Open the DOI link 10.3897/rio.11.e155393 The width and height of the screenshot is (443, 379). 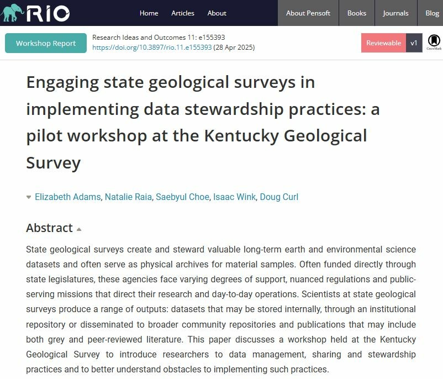click(152, 47)
